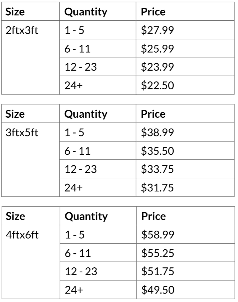Screen dimensions: 238x302
Task: Click the Quantity header of the first table
Action: pyautogui.click(x=98, y=11)
